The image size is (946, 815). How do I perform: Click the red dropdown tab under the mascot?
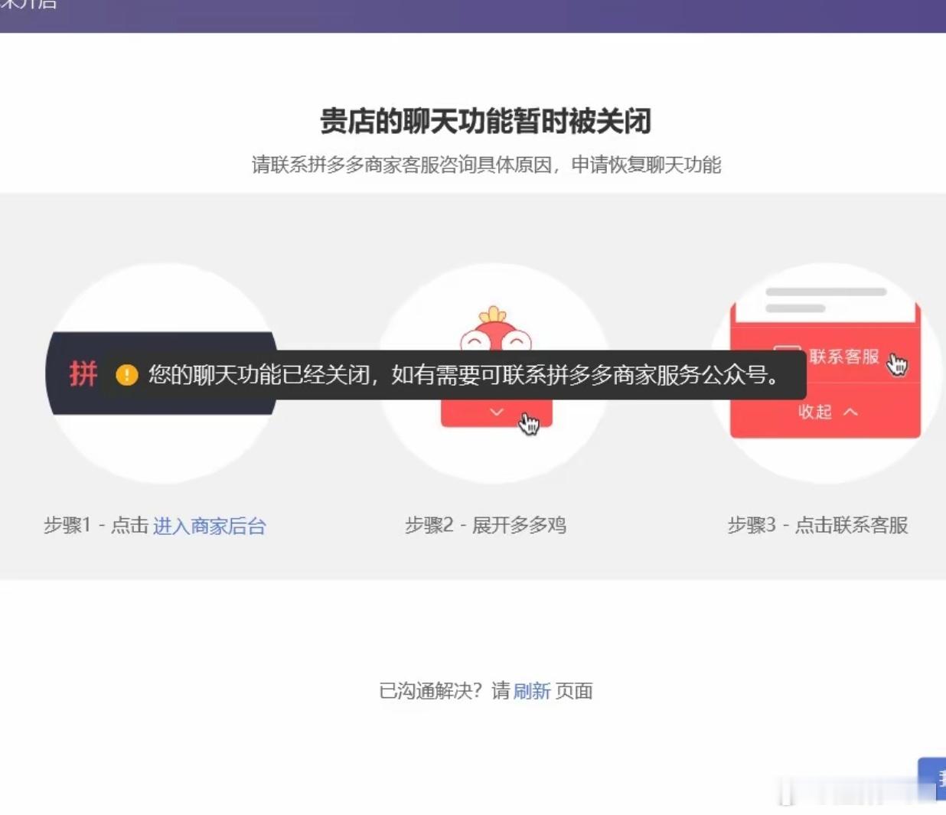496,412
